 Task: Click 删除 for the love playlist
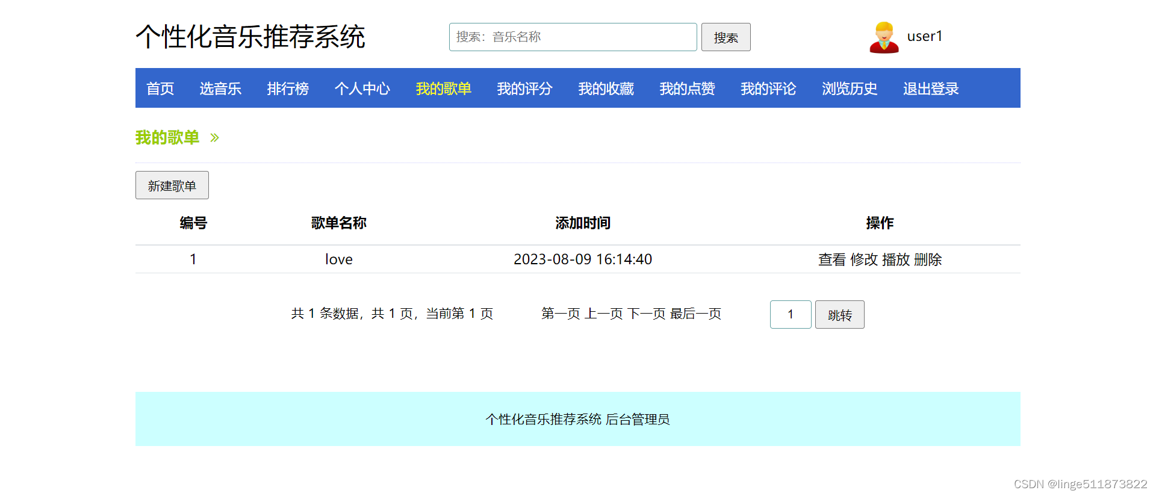tap(928, 259)
